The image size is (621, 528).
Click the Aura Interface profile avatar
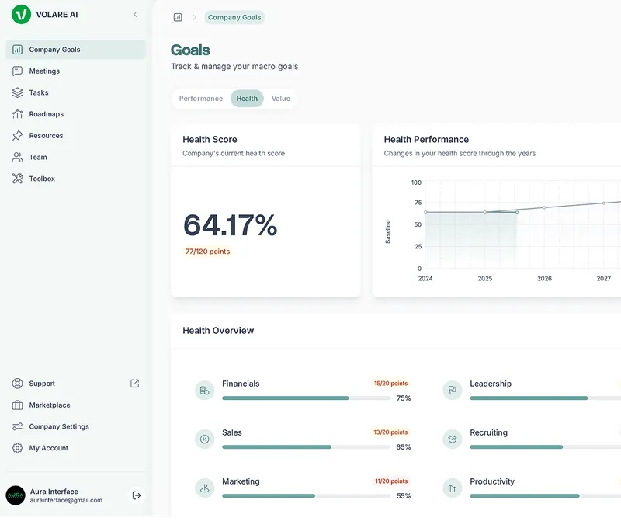pyautogui.click(x=17, y=495)
